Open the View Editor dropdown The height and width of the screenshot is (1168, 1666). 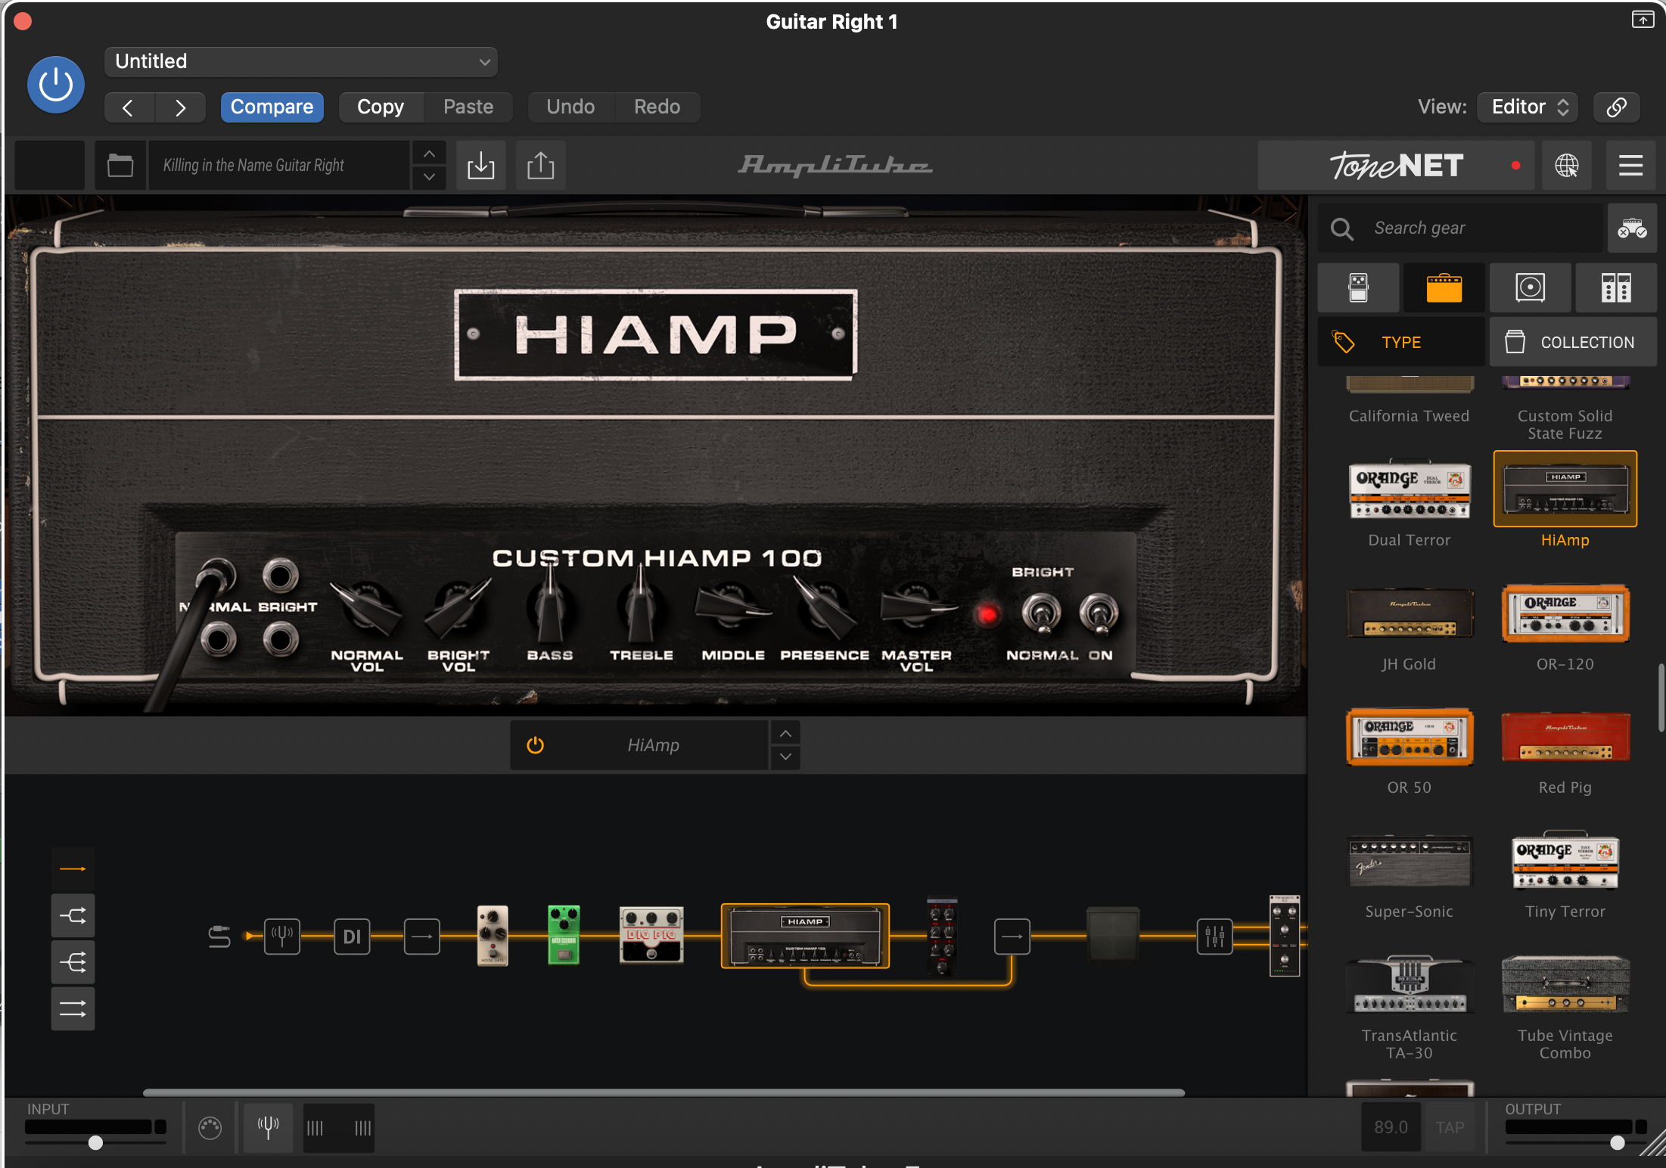[x=1528, y=107]
